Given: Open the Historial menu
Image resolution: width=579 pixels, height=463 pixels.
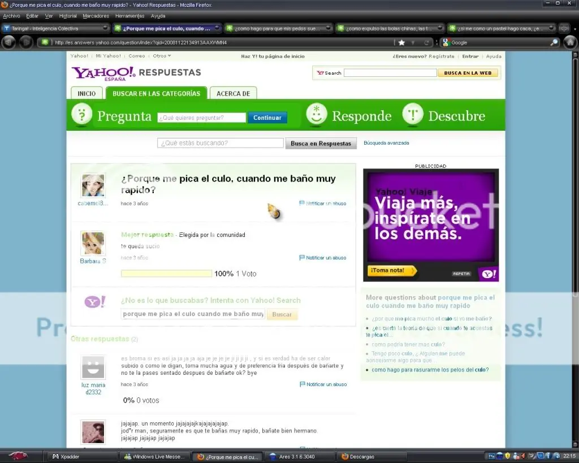Looking at the screenshot, I should click(68, 16).
